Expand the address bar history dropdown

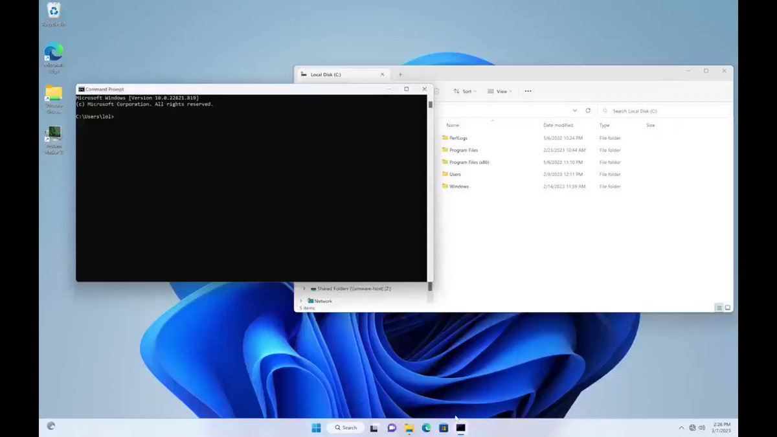[574, 111]
